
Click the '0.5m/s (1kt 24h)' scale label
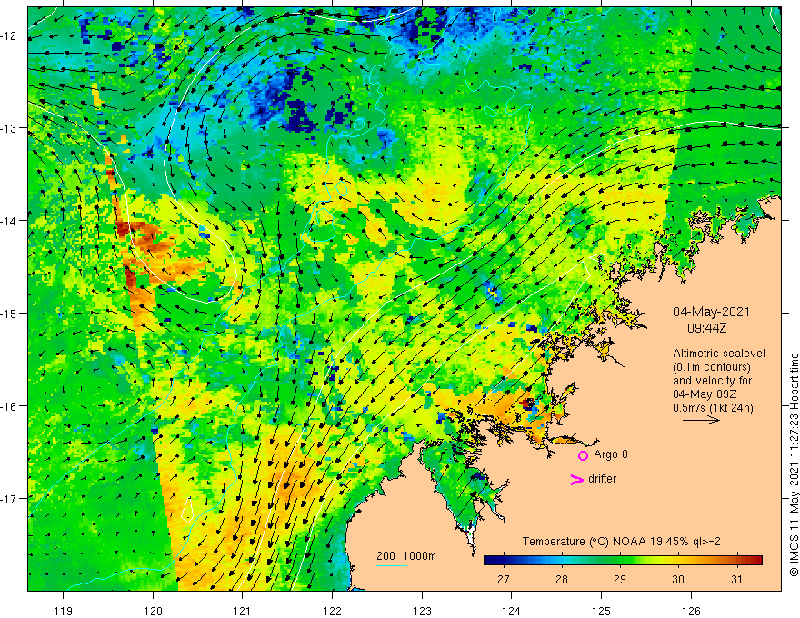(713, 408)
